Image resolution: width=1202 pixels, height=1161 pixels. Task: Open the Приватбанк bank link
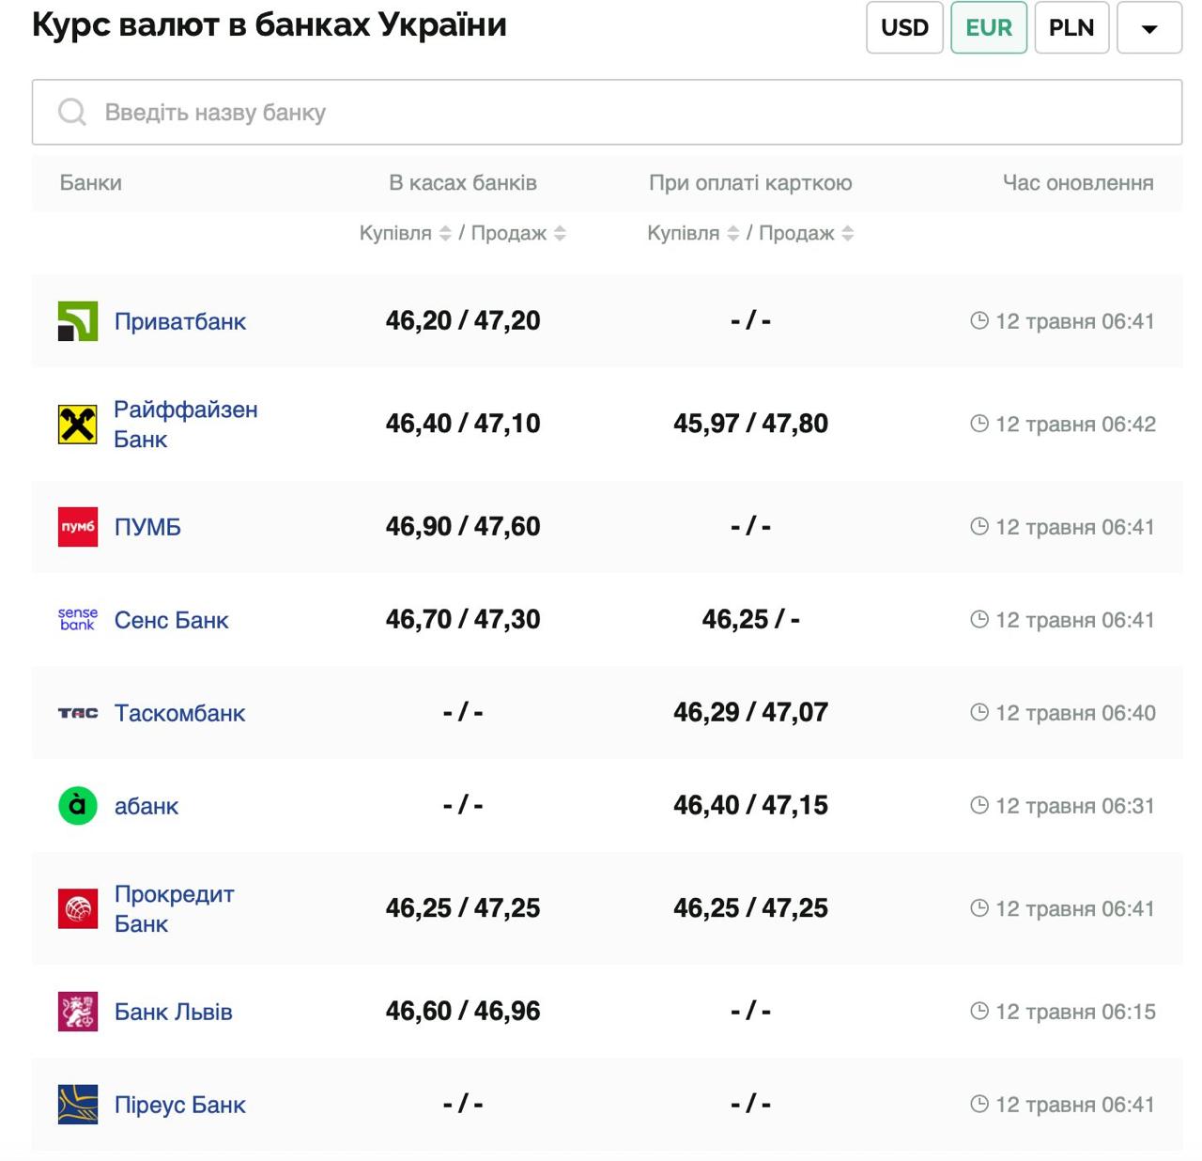pos(180,321)
